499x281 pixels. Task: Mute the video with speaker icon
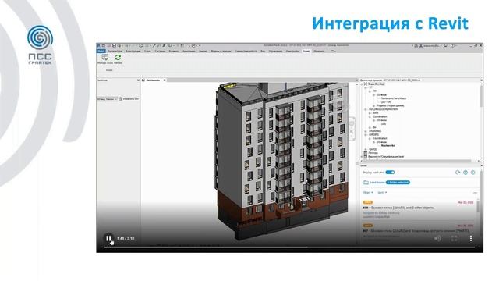click(438, 238)
